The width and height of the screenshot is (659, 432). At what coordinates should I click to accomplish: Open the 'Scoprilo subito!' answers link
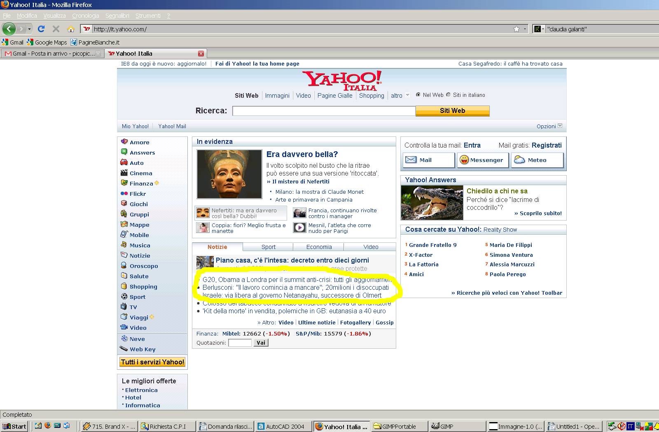point(540,213)
